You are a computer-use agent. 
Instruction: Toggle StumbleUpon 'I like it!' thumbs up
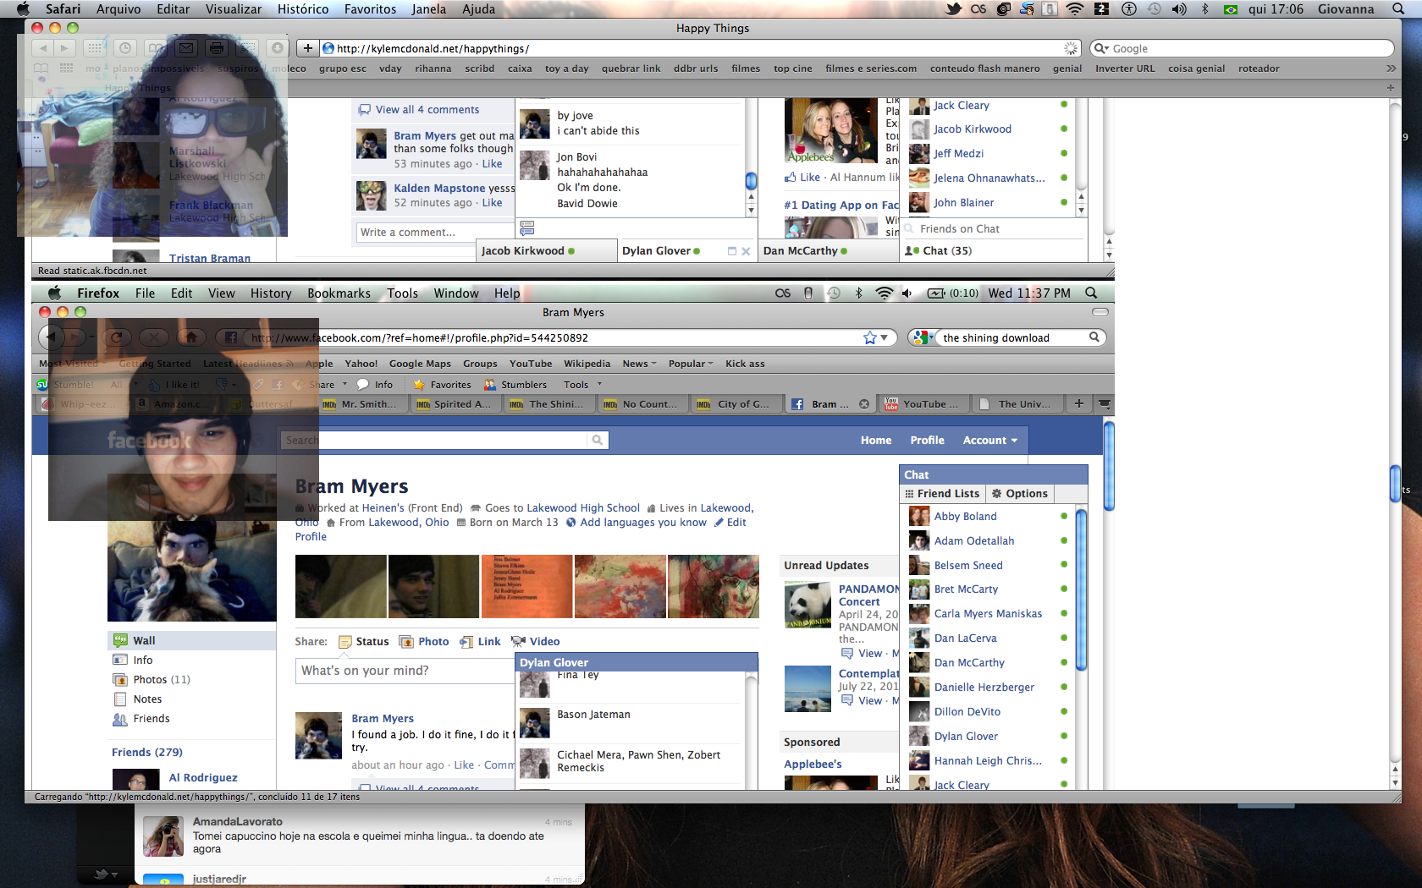175,385
